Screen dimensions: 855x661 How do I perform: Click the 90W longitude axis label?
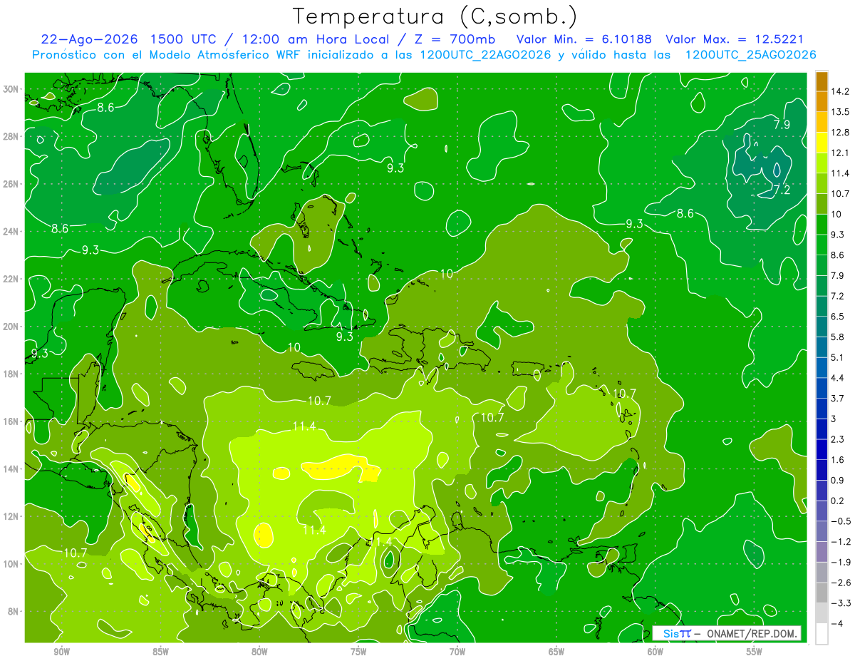point(61,652)
